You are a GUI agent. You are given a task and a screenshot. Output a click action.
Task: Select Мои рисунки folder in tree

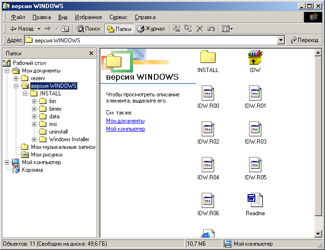pyautogui.click(x=47, y=155)
